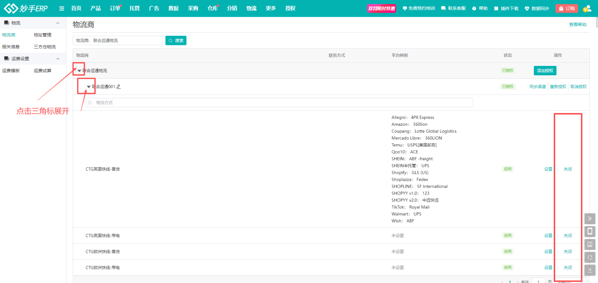Click the 物流商 search input field
The height and width of the screenshot is (283, 598).
point(117,41)
